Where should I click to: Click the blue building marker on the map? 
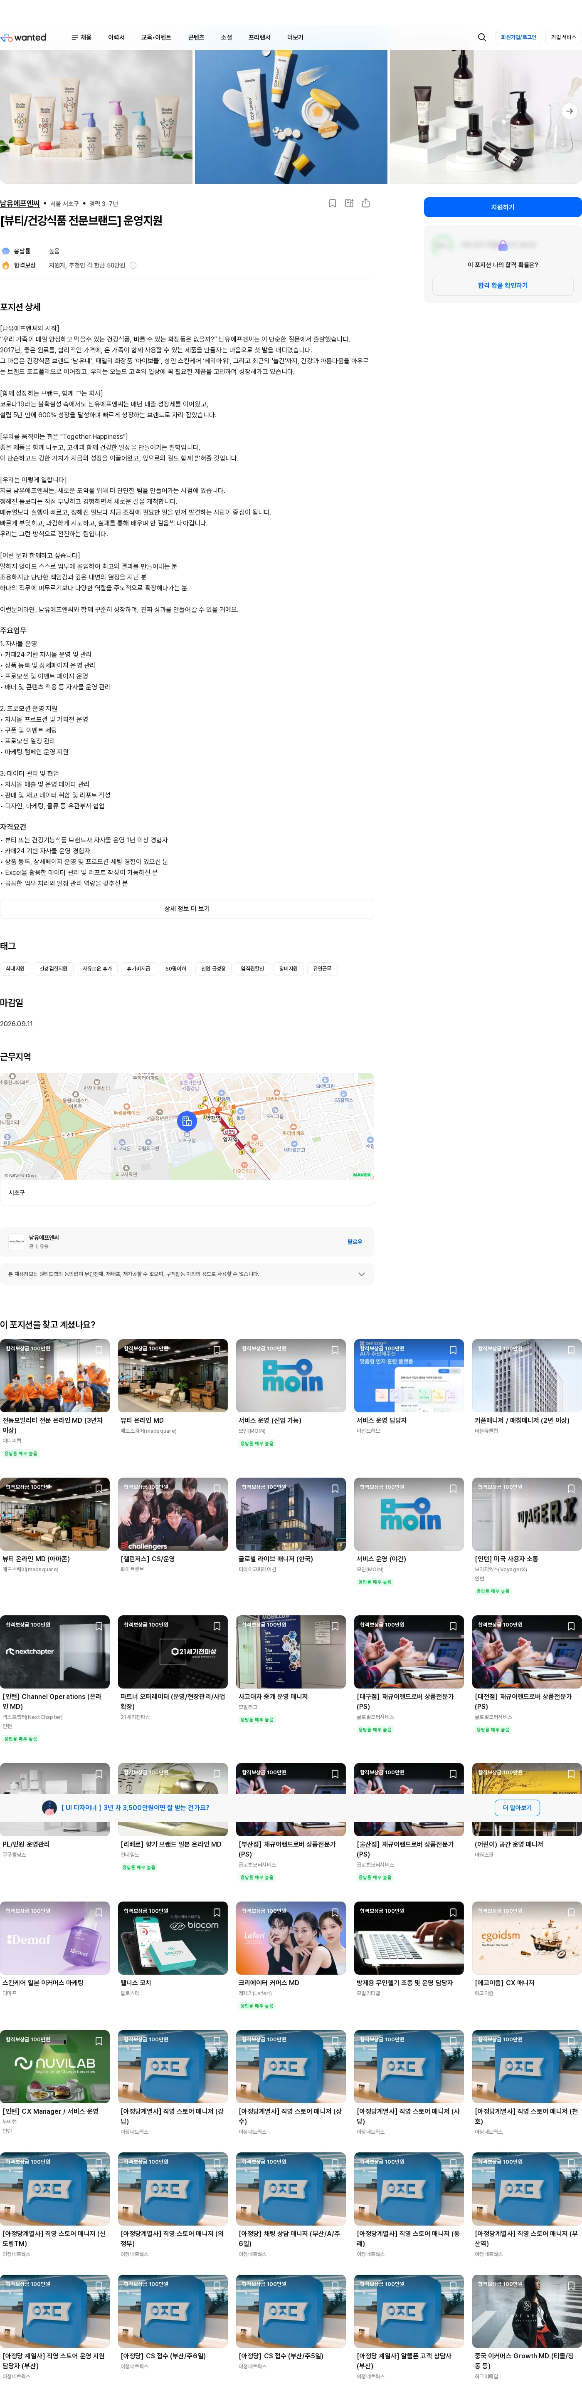coord(187,1121)
